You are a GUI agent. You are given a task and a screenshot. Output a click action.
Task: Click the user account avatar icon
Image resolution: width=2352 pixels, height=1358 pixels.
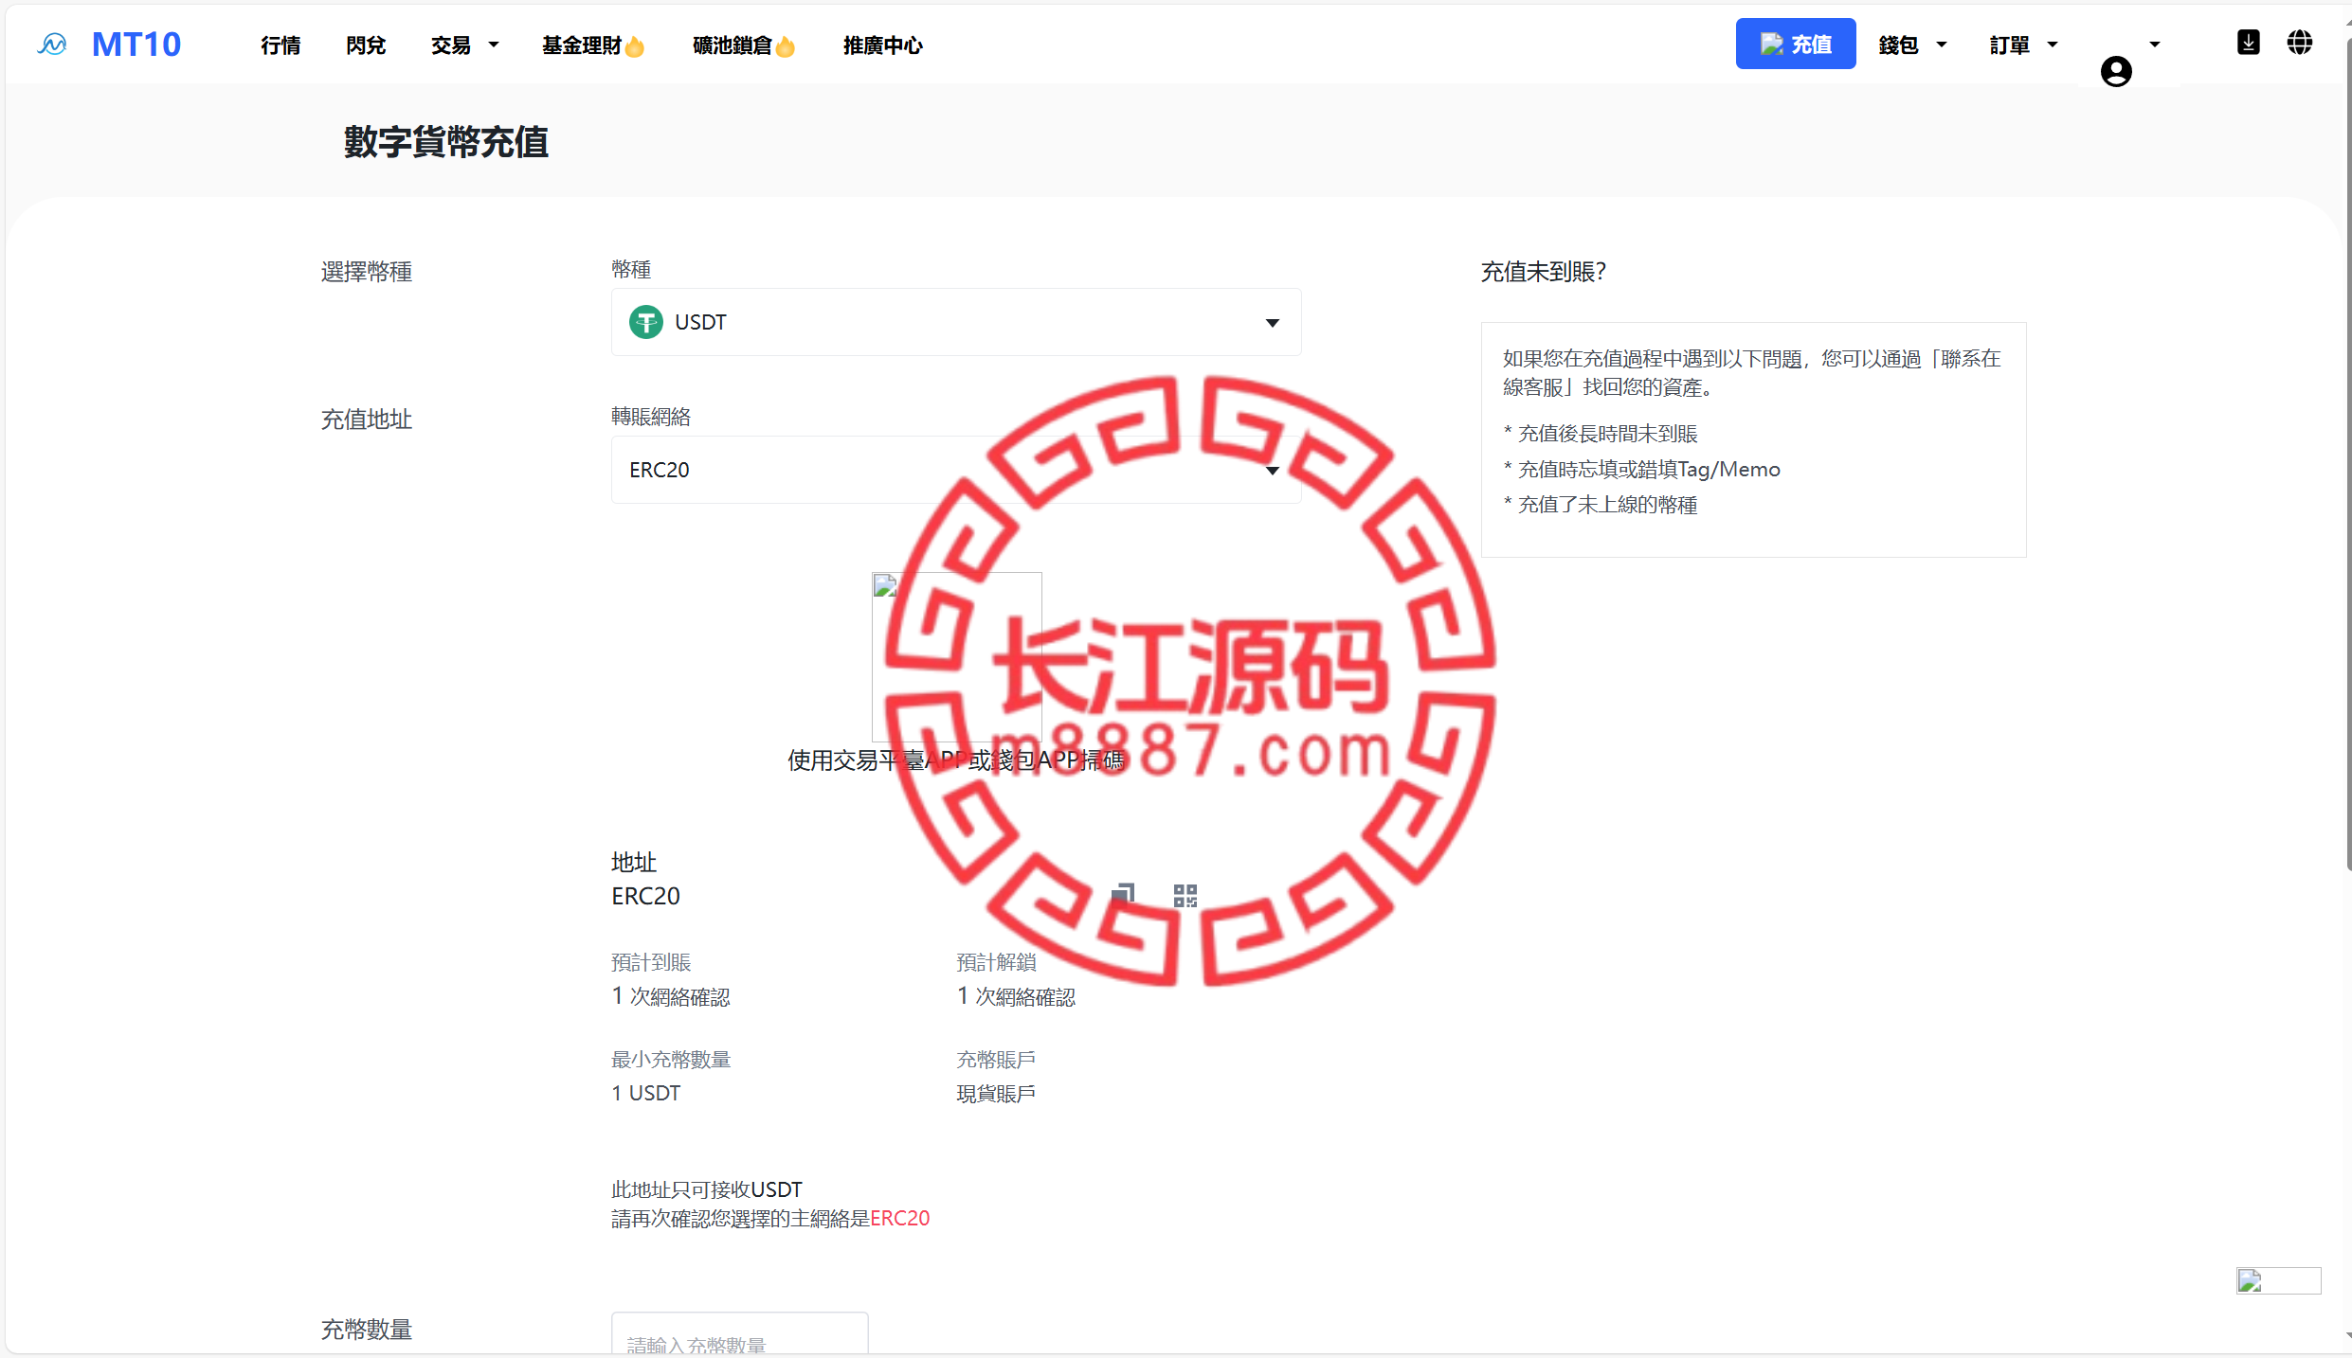pyautogui.click(x=2116, y=71)
